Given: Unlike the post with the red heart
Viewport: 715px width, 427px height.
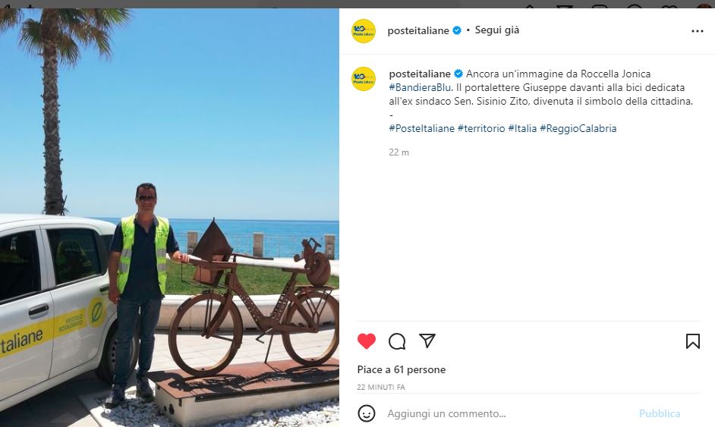Looking at the screenshot, I should [366, 341].
